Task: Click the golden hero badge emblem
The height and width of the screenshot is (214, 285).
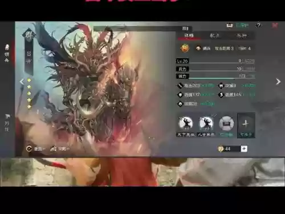Action: pyautogui.click(x=185, y=49)
